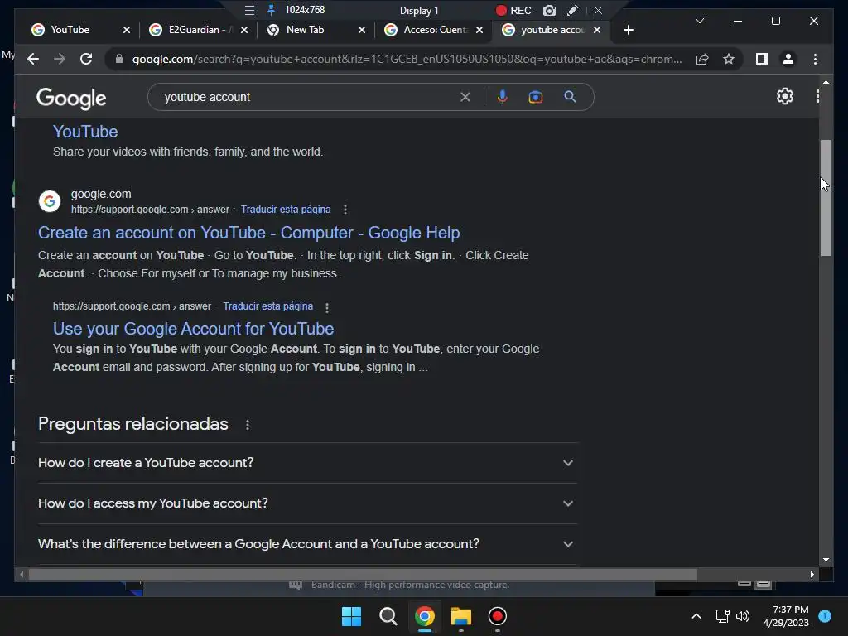The image size is (848, 636).
Task: Expand How do I create a YouTube account
Action: point(307,463)
